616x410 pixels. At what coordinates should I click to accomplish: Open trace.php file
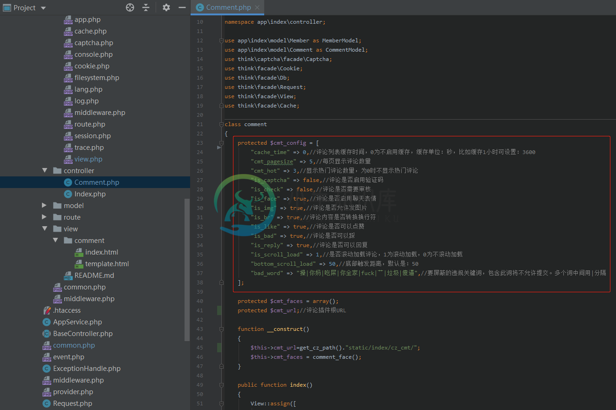(x=89, y=148)
